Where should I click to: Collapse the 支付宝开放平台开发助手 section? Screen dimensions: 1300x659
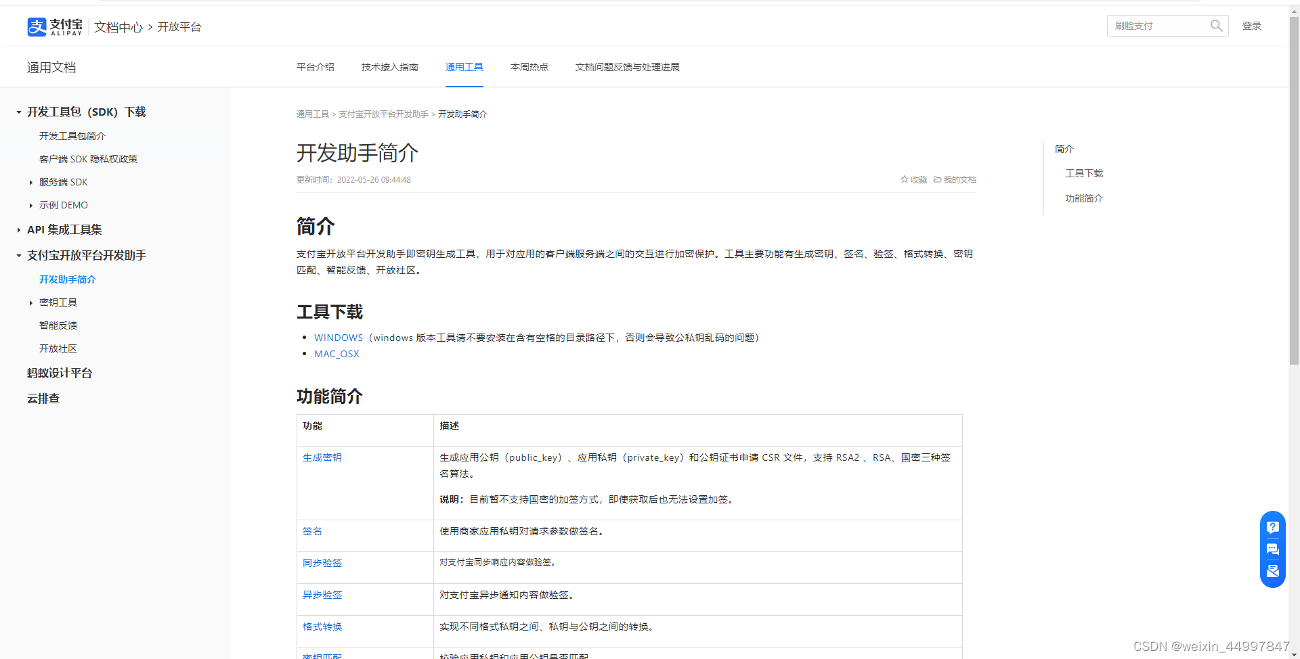coord(19,256)
